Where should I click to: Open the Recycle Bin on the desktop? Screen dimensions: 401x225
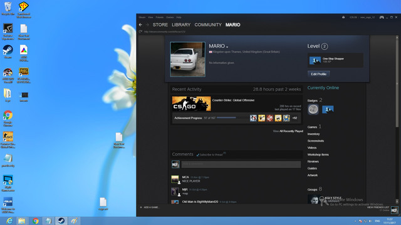[8, 9]
